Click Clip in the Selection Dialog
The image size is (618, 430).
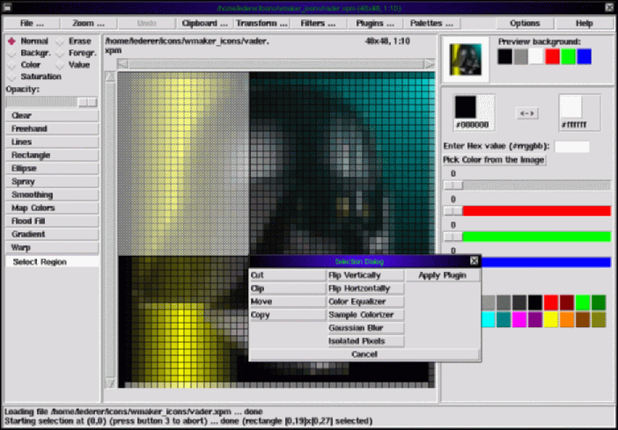point(288,288)
